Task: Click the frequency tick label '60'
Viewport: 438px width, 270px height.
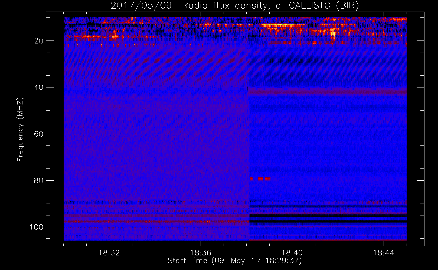Action: [39, 134]
